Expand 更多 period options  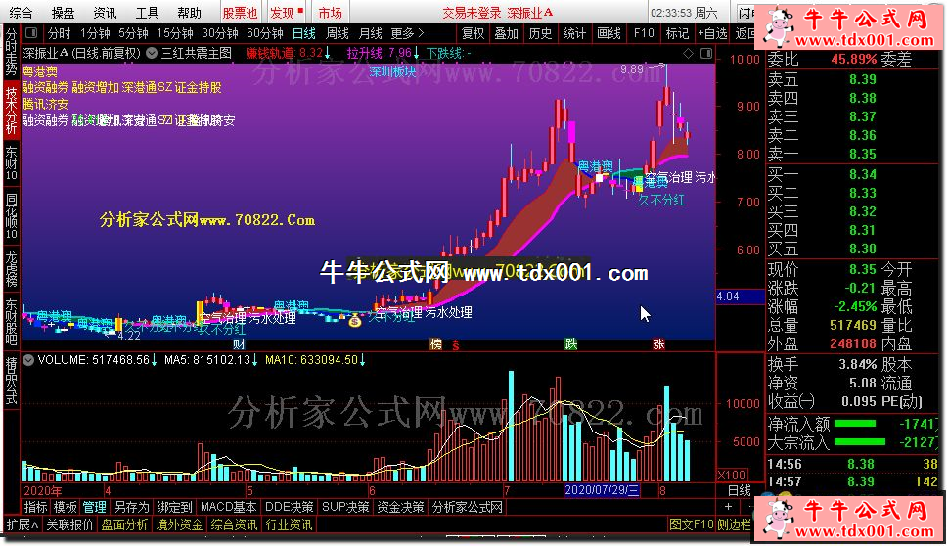click(408, 33)
